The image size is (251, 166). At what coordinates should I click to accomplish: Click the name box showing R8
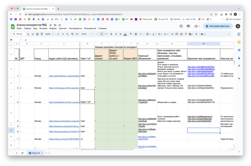tap(15, 40)
